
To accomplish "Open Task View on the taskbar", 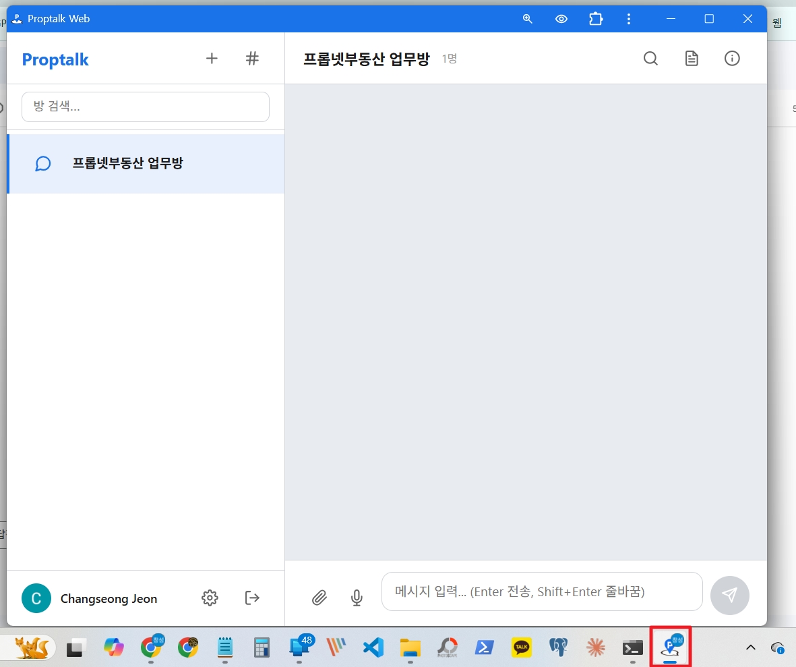I will (75, 647).
